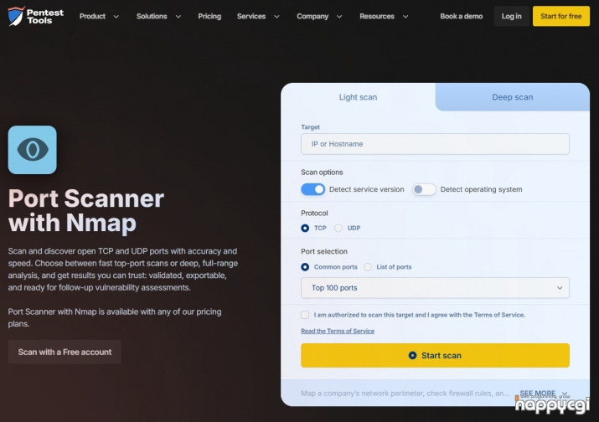Choose the Common ports radio option
The image size is (599, 422).
point(305,267)
